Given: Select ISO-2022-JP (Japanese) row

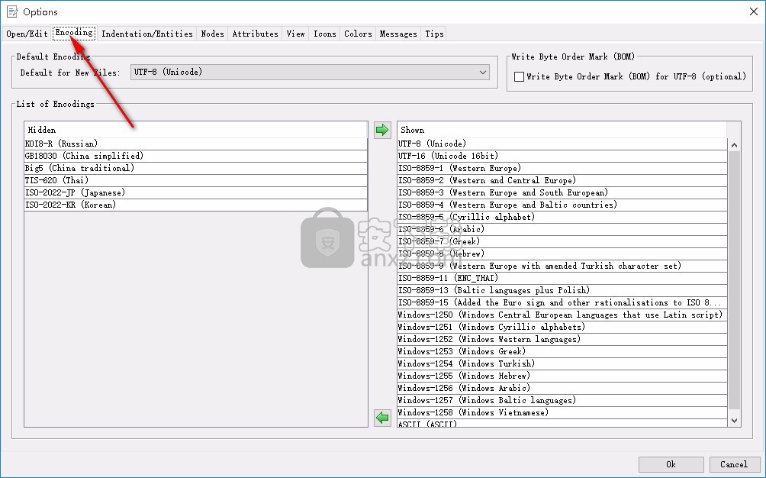Looking at the screenshot, I should pyautogui.click(x=195, y=192).
